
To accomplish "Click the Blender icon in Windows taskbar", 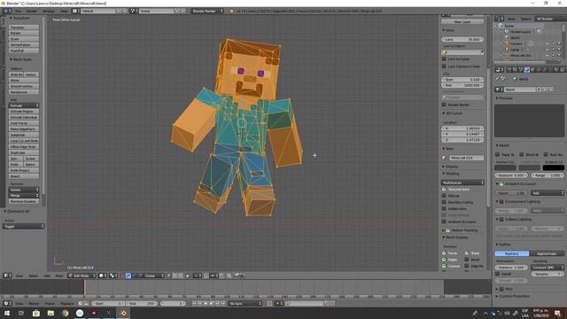I will pos(123,313).
